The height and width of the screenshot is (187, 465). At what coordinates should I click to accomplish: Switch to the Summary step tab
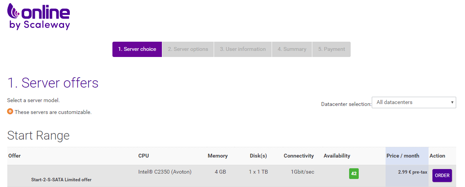(x=292, y=49)
